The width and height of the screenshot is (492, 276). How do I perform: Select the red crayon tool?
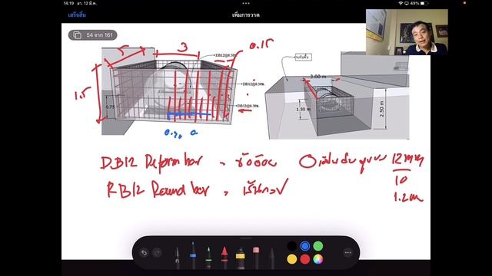(x=224, y=258)
